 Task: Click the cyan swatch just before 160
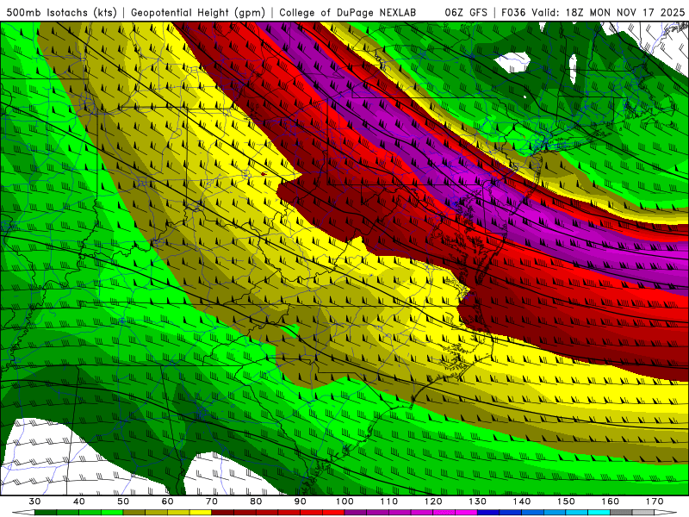coord(599,513)
